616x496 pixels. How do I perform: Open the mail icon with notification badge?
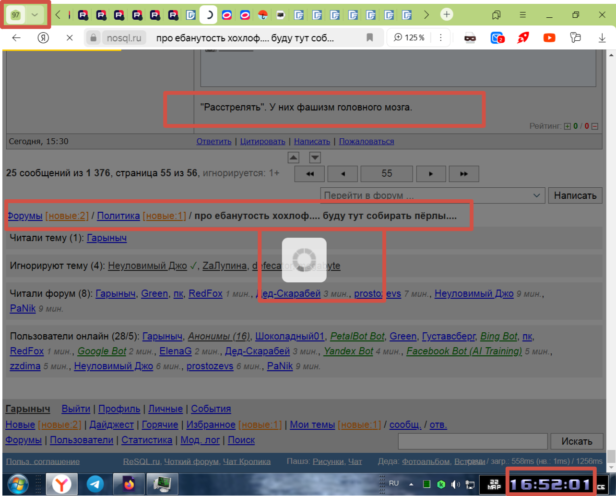497,37
